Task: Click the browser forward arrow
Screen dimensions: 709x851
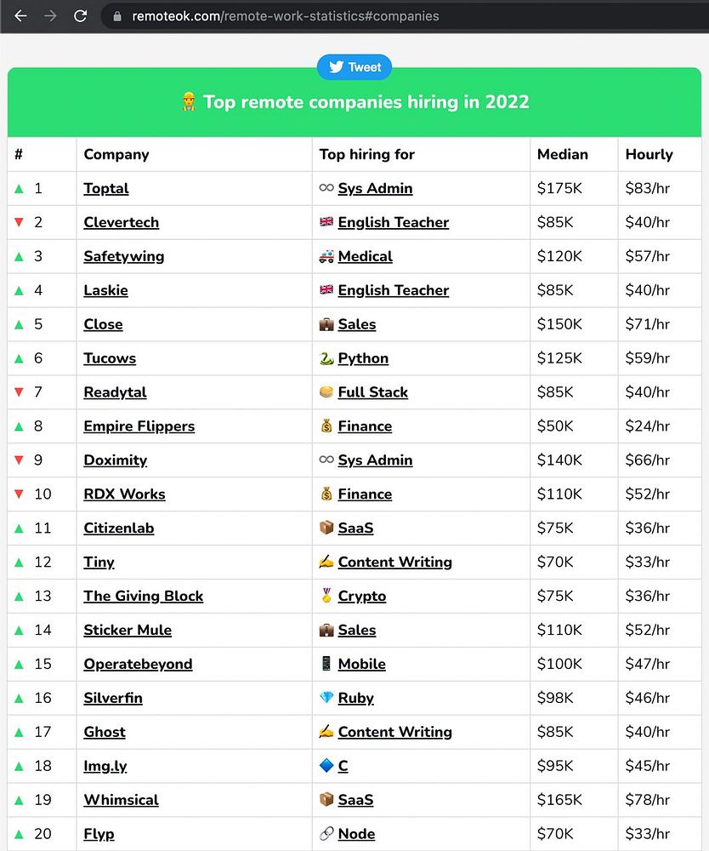Action: 50,16
